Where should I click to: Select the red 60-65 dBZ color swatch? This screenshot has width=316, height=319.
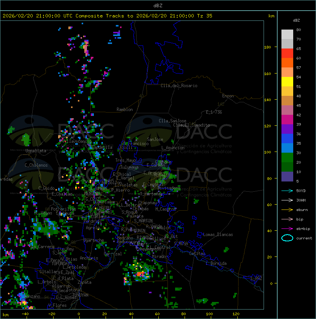(x=287, y=53)
